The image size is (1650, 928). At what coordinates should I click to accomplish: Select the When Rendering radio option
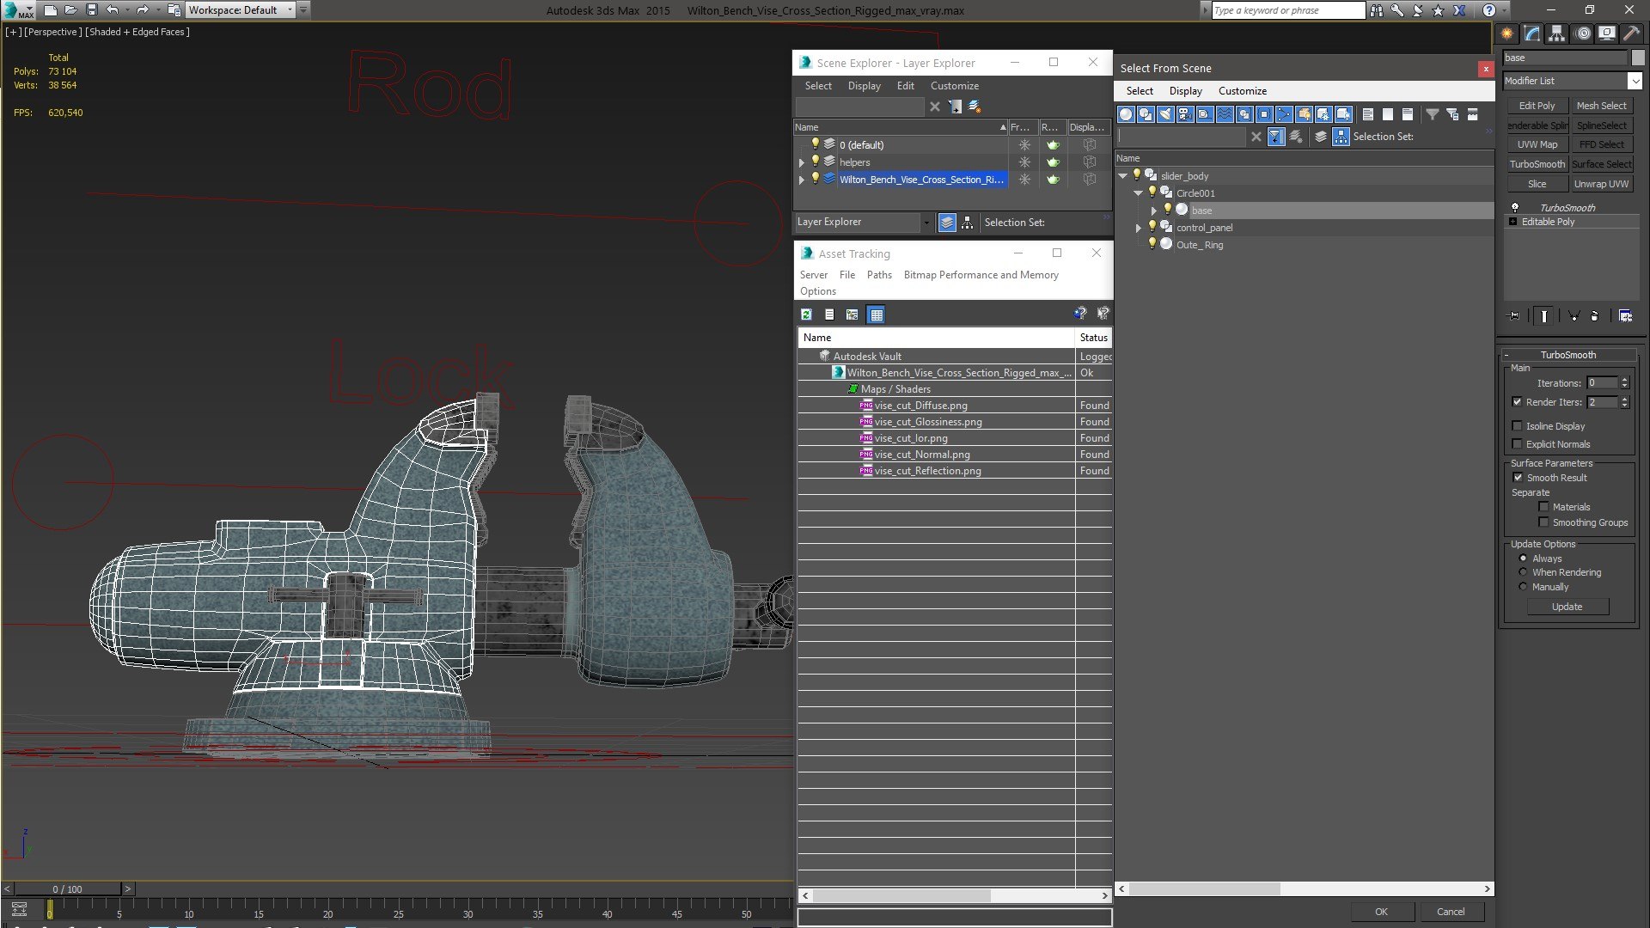click(x=1523, y=572)
